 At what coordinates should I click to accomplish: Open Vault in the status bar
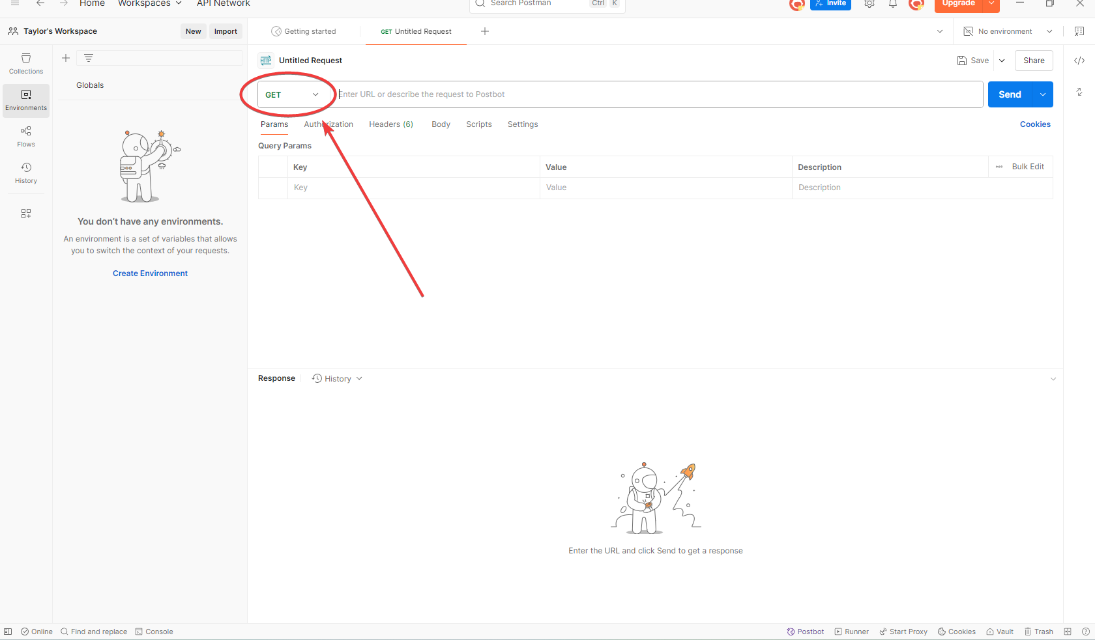click(x=1000, y=632)
